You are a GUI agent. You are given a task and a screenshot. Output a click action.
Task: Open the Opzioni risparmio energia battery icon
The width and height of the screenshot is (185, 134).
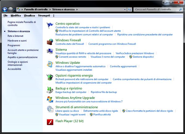[50, 77]
